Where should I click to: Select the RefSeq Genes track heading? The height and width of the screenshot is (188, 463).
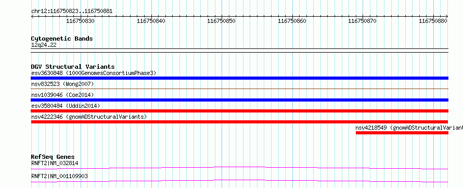point(53,157)
